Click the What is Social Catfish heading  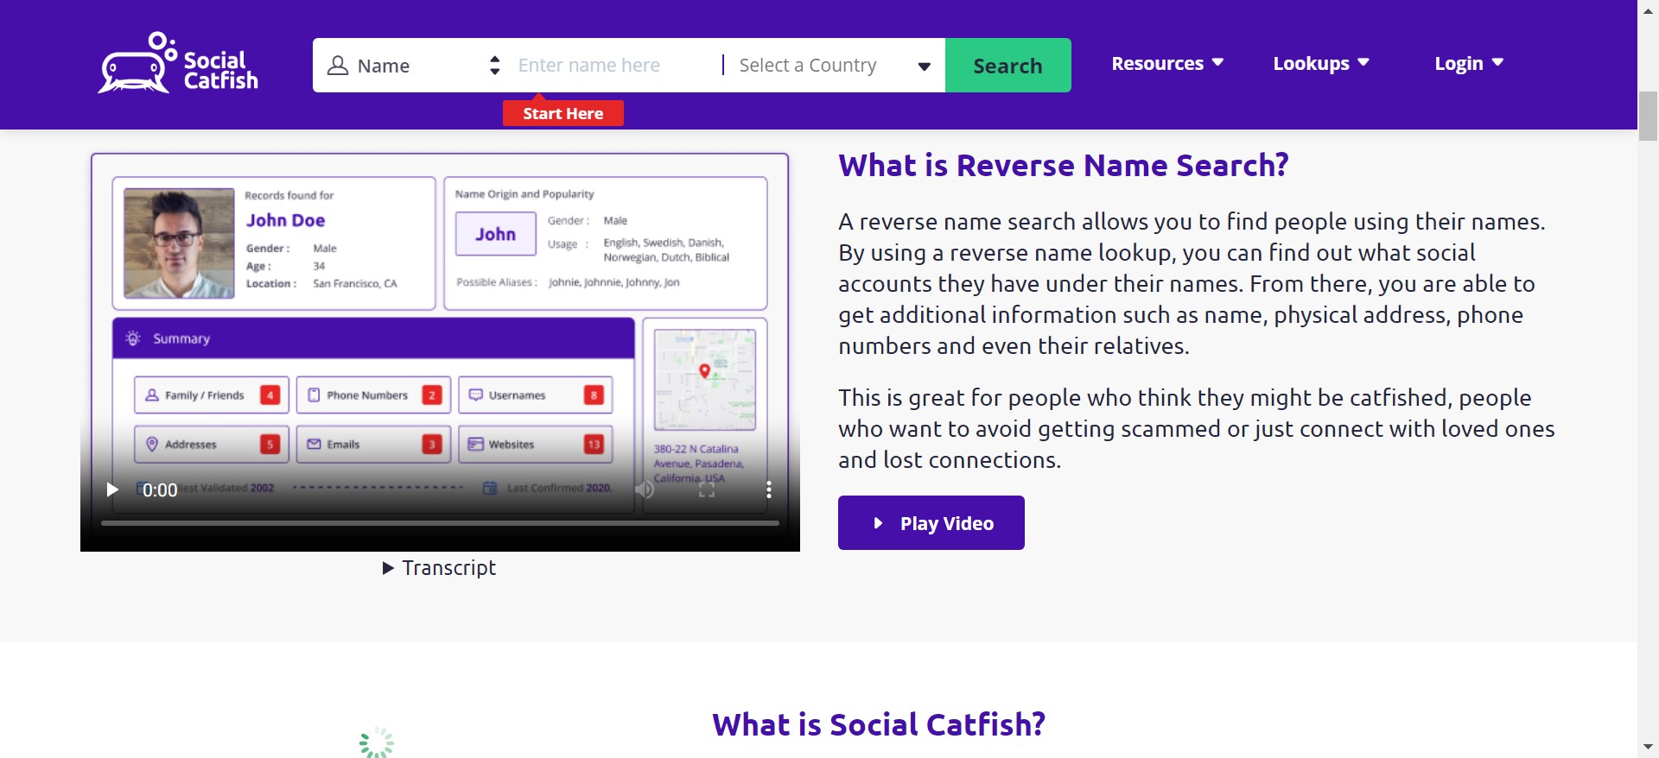879,724
